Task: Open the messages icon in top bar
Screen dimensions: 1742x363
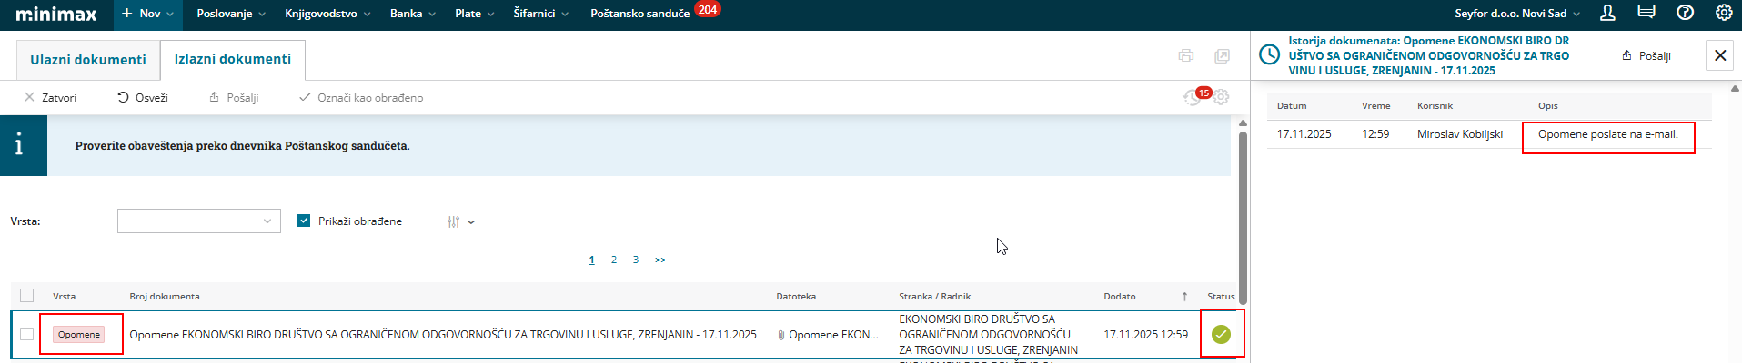Action: coord(1646,13)
